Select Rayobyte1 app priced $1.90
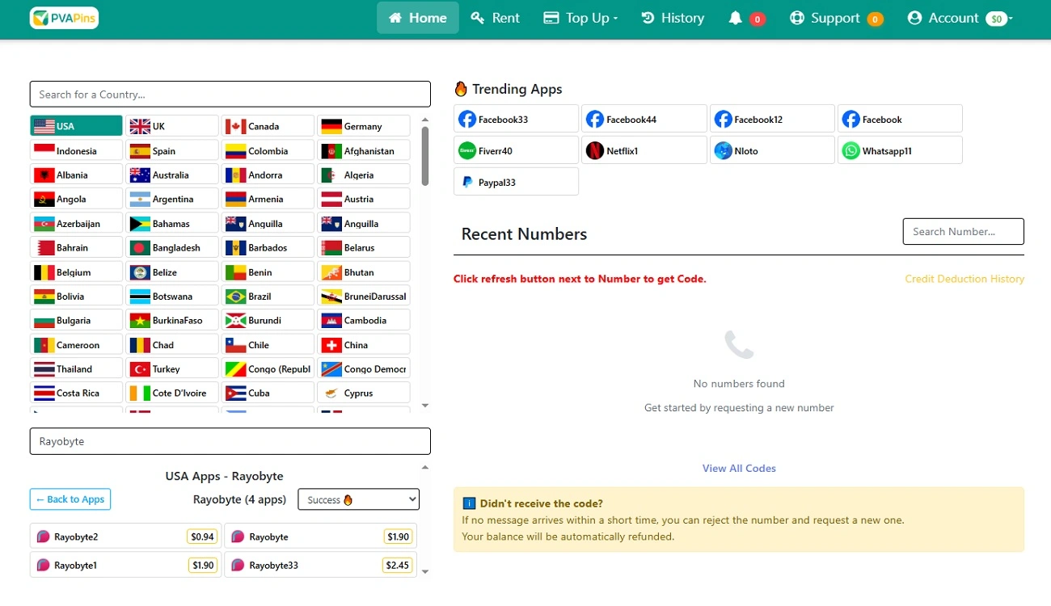Viewport: 1051px width, 606px height. click(125, 565)
